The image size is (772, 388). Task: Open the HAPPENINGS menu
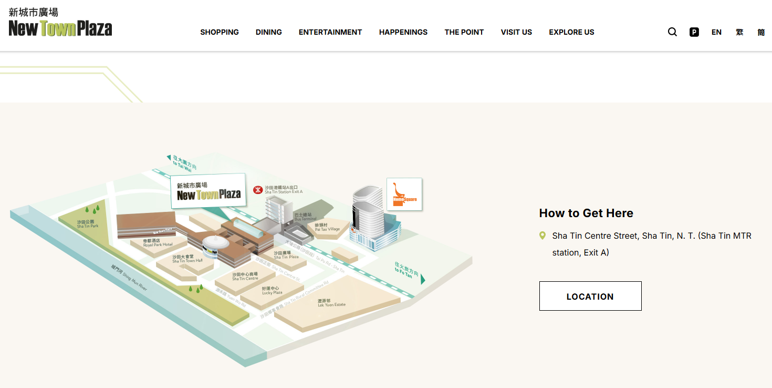(x=403, y=32)
